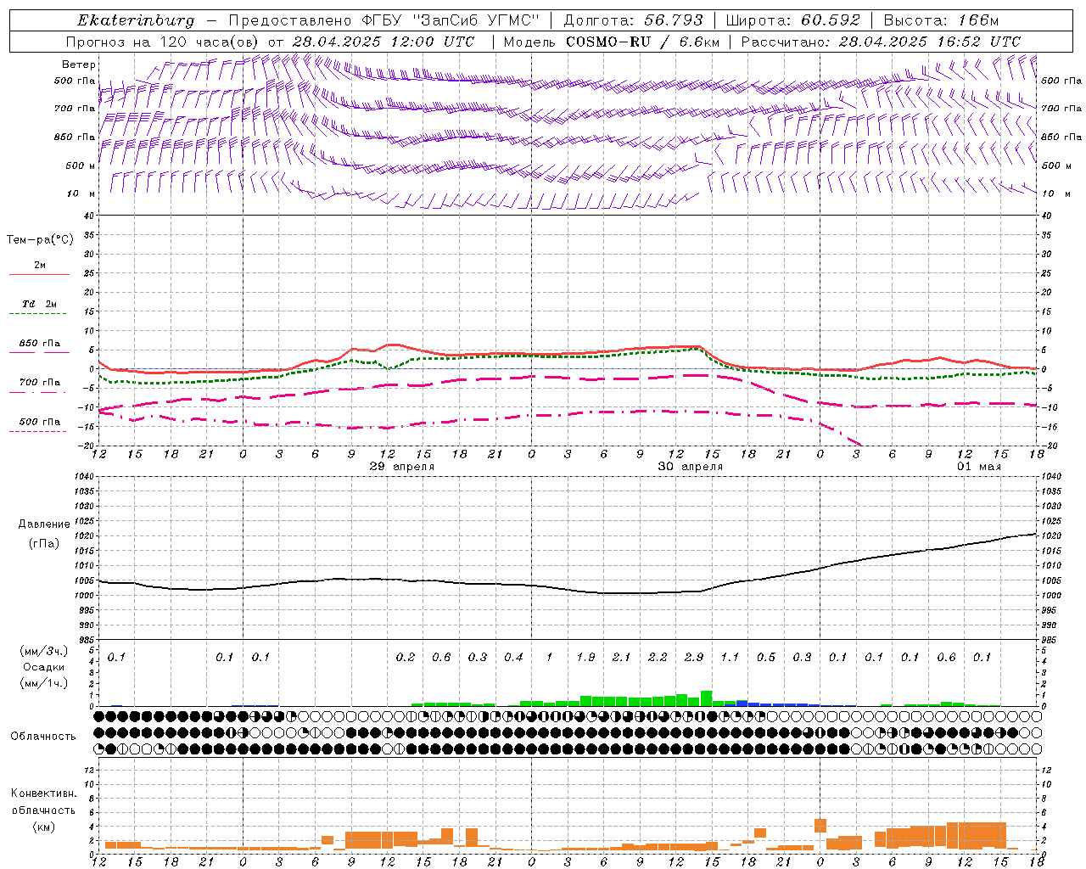This screenshot has height=869, width=1086.
Task: Click the 'Td 2м' dew point legend
Action: (39, 304)
